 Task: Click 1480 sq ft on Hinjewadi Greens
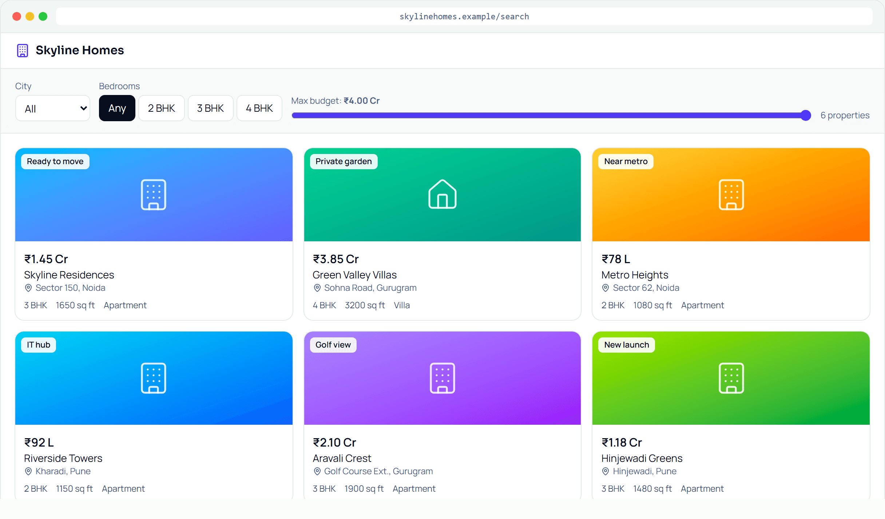652,489
